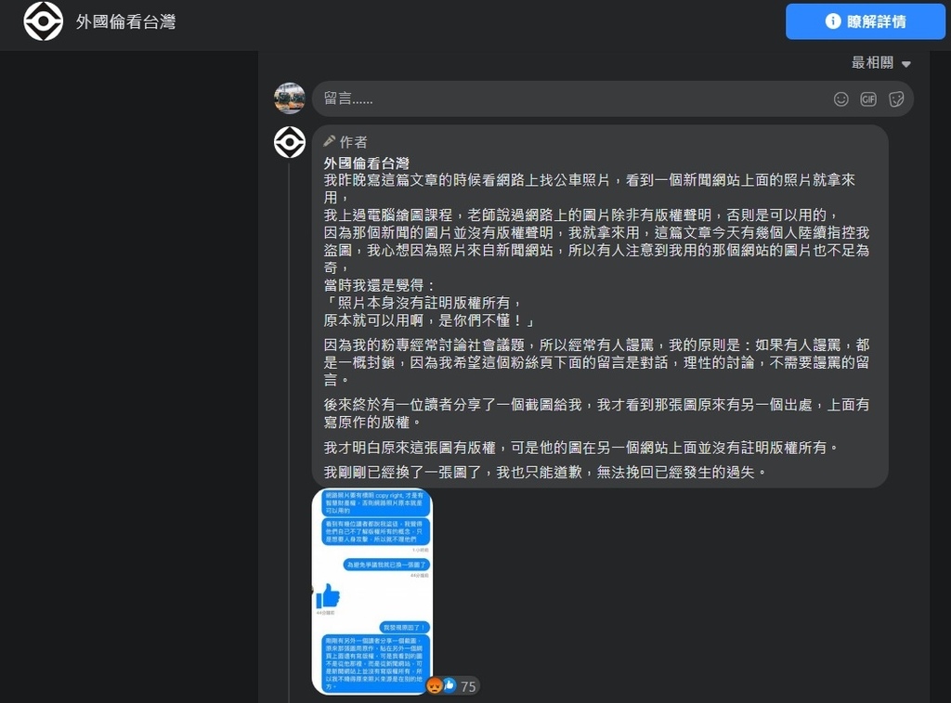The image size is (951, 703).
Task: Focus the 留言 comment input field
Action: (613, 98)
